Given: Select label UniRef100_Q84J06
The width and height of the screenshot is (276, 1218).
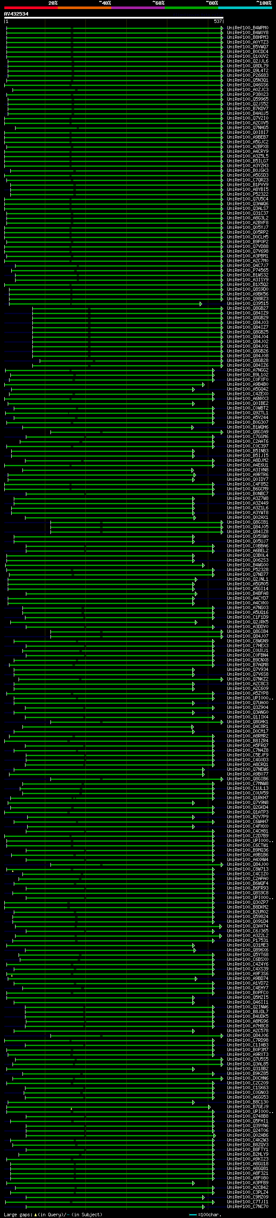Looking at the screenshot, I should click(247, 1036).
